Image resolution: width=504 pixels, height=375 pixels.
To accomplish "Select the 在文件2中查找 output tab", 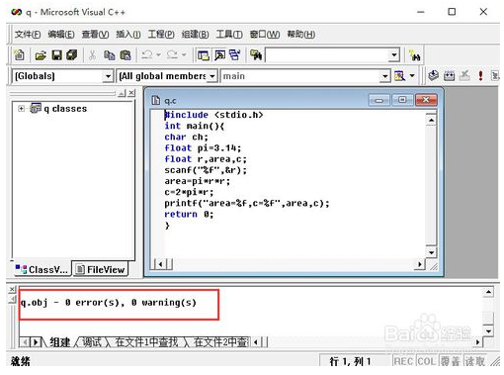I will pos(220,342).
